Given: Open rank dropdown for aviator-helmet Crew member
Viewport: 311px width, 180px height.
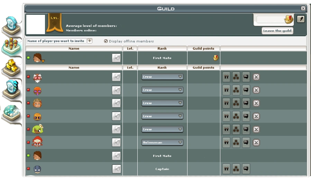Looking at the screenshot, I should [x=162, y=103].
